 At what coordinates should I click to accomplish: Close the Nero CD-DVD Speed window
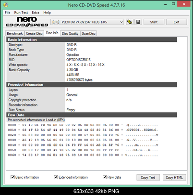(184, 4)
